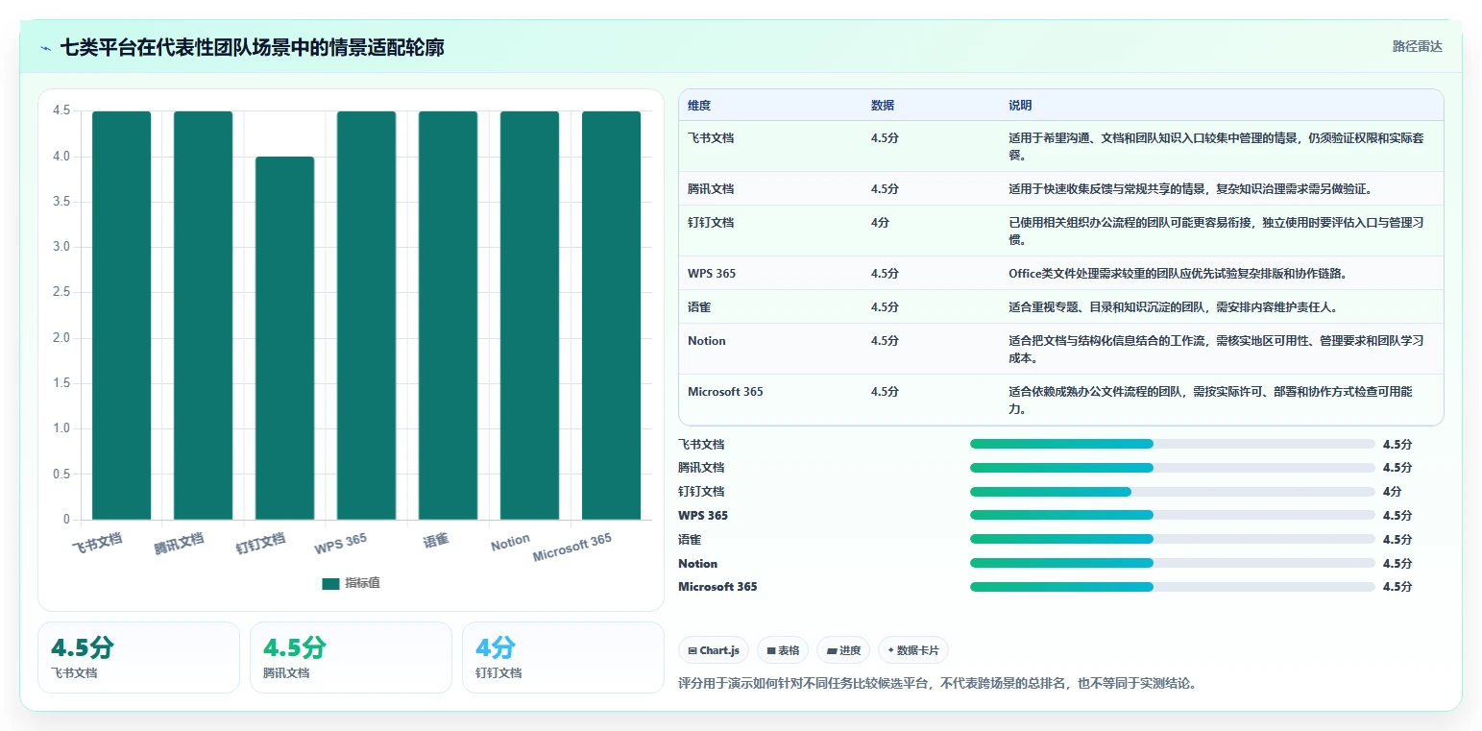Click the Notion bar in the chart
The width and height of the screenshot is (1482, 731).
pos(529,315)
